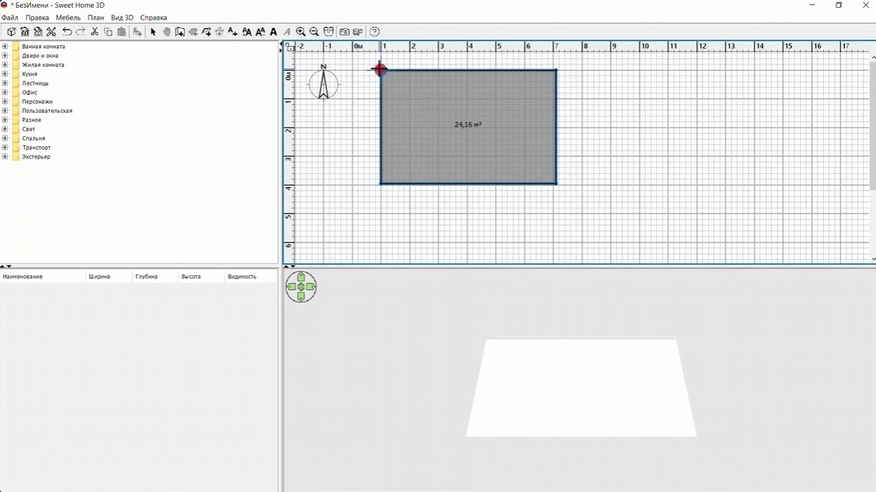Open the Мебель menu

click(68, 17)
